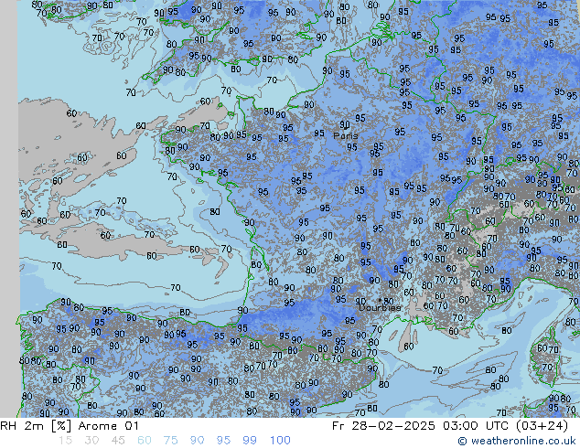The height and width of the screenshot is (448, 580).
Task: Click the legend value 95
Action: click(x=223, y=441)
